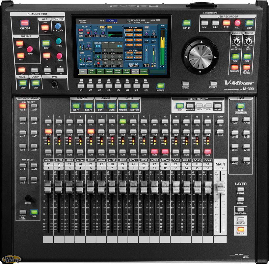Switch to the CH 17-32 layer

pyautogui.click(x=241, y=219)
